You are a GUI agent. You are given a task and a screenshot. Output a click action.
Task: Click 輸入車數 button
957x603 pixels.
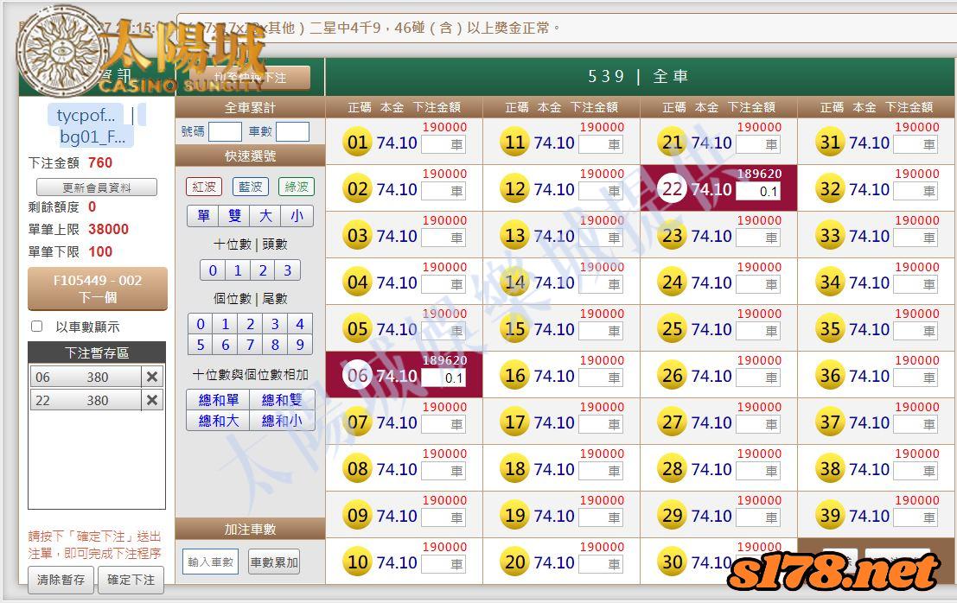211,562
